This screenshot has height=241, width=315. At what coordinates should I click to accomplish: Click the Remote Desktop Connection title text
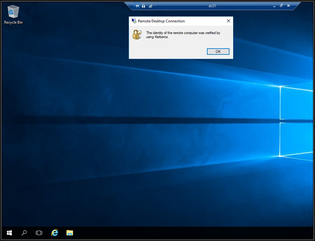coord(161,21)
